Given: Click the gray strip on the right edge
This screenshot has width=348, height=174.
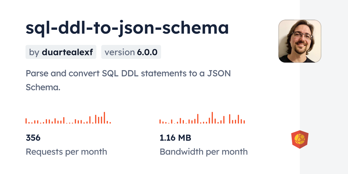Looking at the screenshot, I should tap(324, 87).
